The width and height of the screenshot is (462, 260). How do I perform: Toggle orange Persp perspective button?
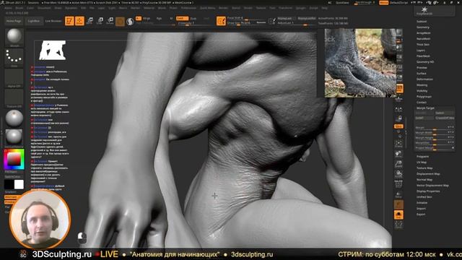coord(398,88)
